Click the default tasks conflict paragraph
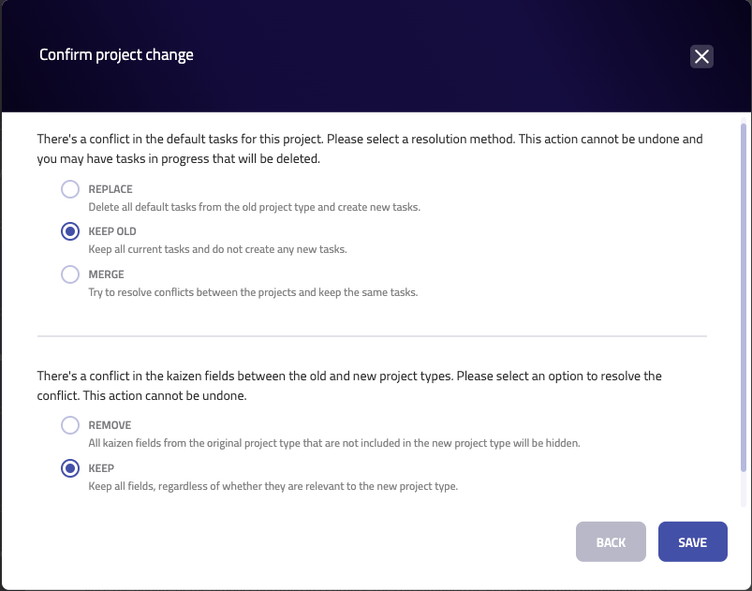This screenshot has width=752, height=591. (370, 149)
